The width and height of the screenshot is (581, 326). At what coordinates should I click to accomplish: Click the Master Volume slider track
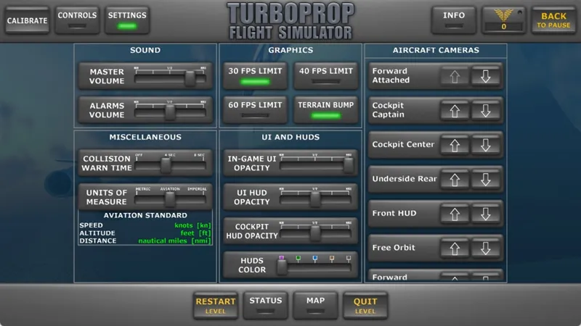170,79
